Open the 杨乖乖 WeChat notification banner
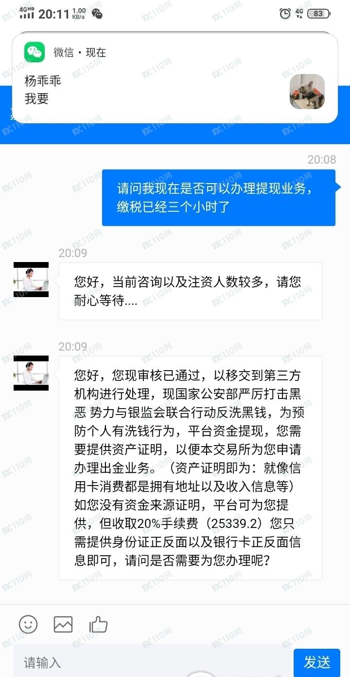 click(175, 78)
